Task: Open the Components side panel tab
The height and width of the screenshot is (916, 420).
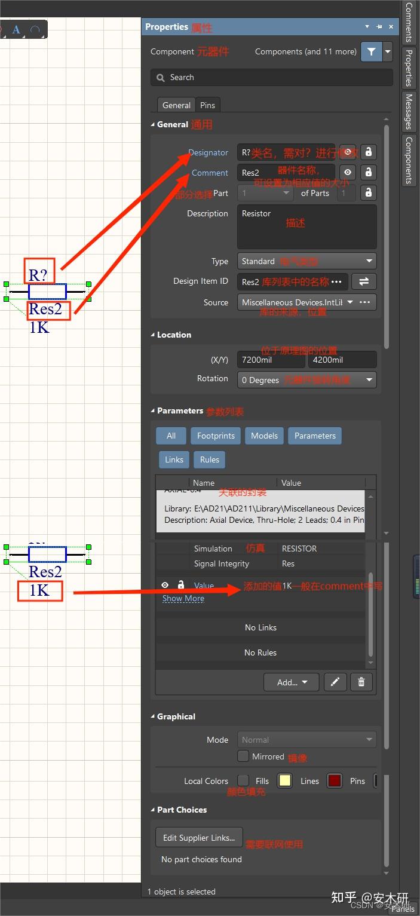Action: coord(409,160)
